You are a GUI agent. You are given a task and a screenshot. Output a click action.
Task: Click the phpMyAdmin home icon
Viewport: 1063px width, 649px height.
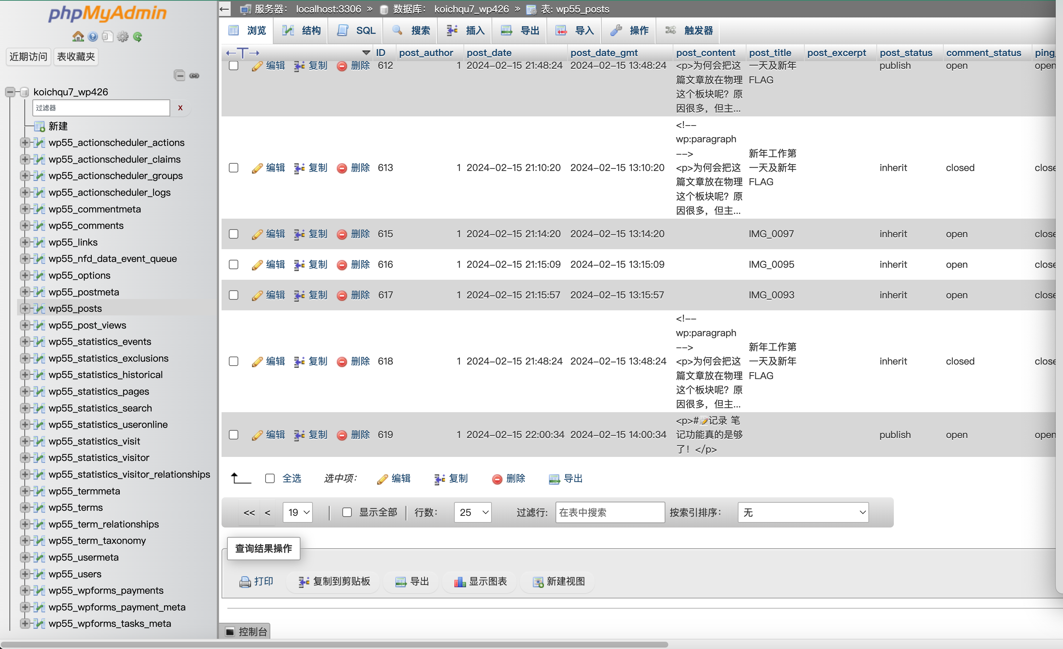coord(77,37)
